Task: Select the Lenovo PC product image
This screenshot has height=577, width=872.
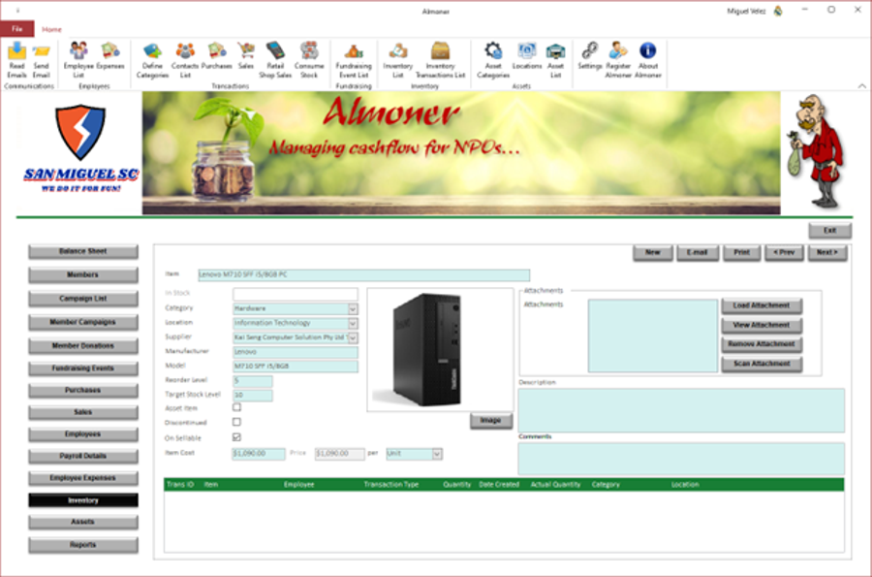Action: [x=440, y=349]
